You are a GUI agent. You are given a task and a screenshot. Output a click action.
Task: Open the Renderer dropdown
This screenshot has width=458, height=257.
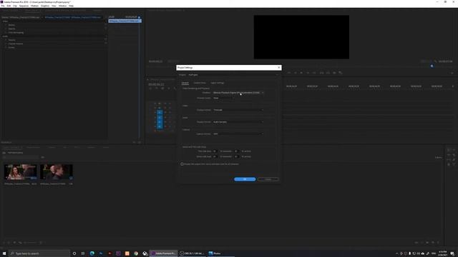coord(238,93)
